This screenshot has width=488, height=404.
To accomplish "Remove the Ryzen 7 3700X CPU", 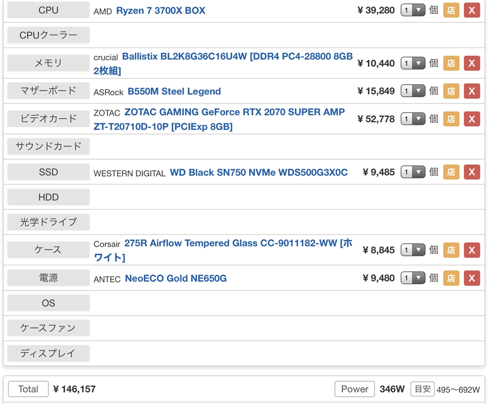I will coord(472,10).
